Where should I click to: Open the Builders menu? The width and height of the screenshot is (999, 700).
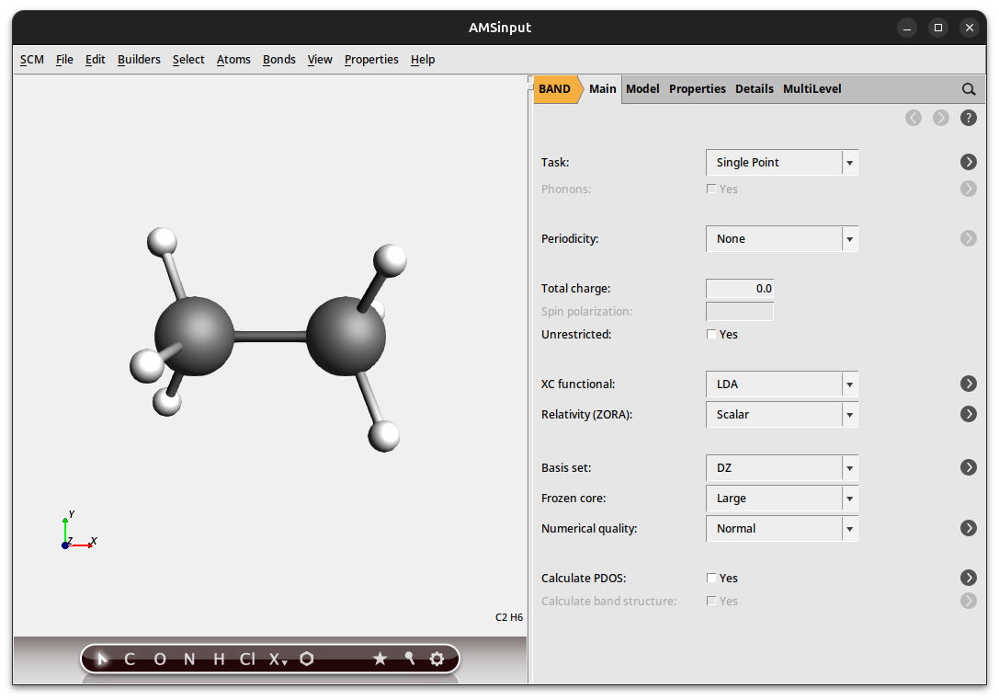[139, 60]
